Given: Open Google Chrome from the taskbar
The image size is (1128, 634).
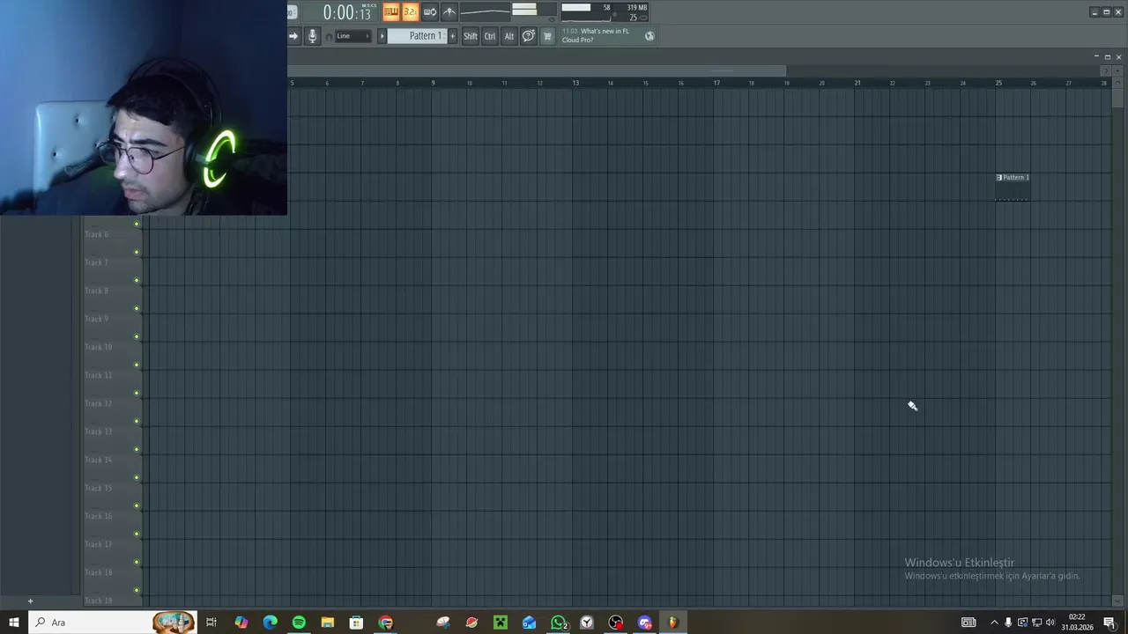Looking at the screenshot, I should tap(386, 623).
